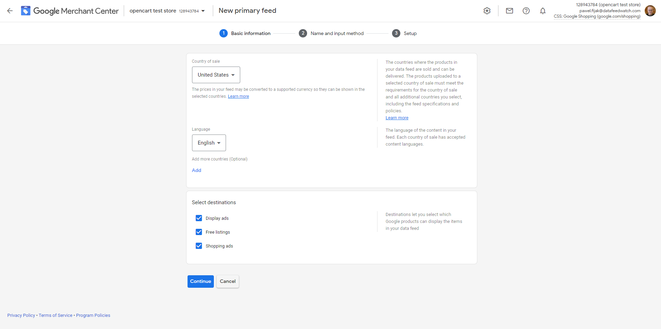Open the Country of sale dropdown
The height and width of the screenshot is (329, 661).
216,75
